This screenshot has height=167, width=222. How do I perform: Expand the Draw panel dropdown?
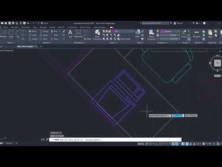tap(11, 43)
